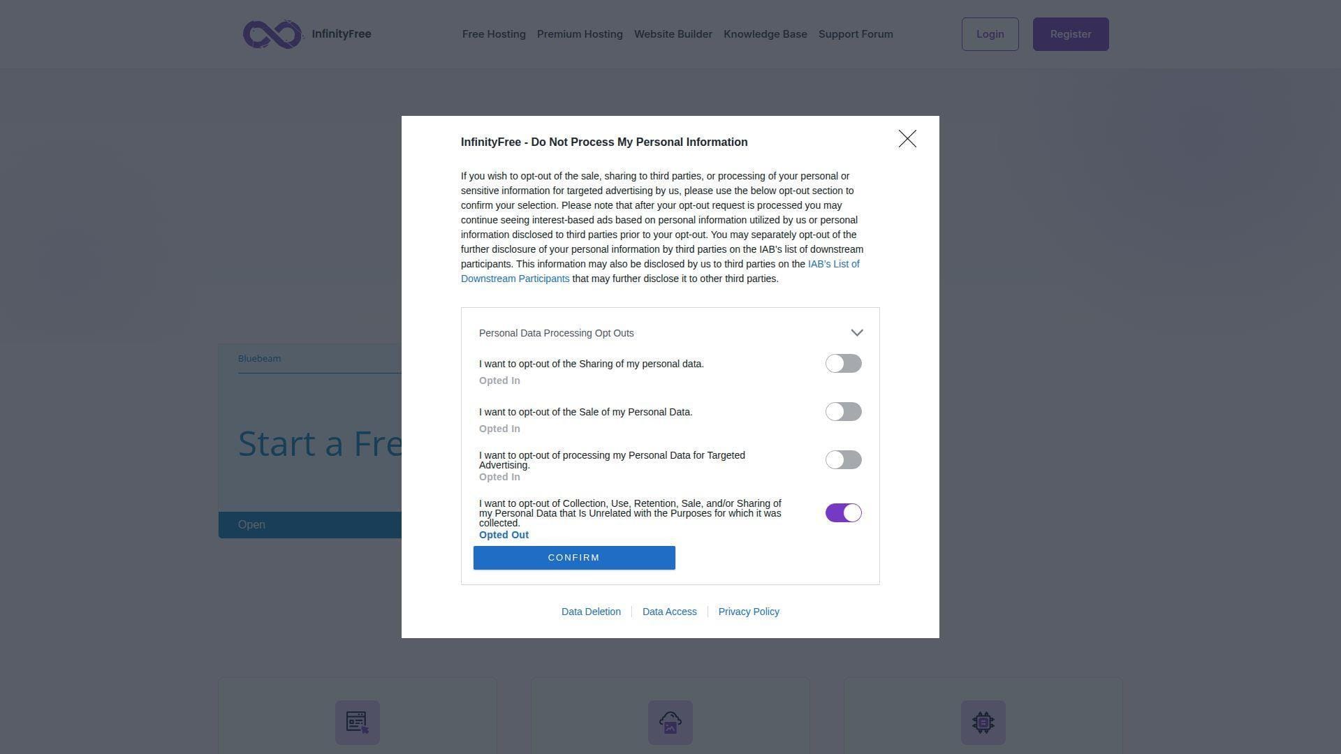Image resolution: width=1341 pixels, height=754 pixels.
Task: Toggle opt-out of Sale of Personal Data
Action: click(x=844, y=412)
